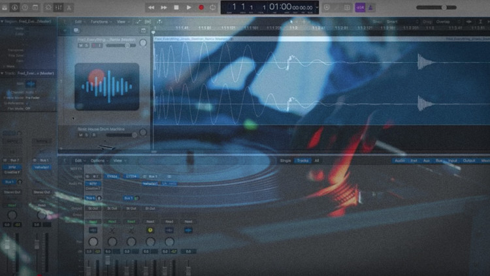The image size is (490, 276).
Task: Open the Quick Help question-mark icon
Action: click(25, 7)
